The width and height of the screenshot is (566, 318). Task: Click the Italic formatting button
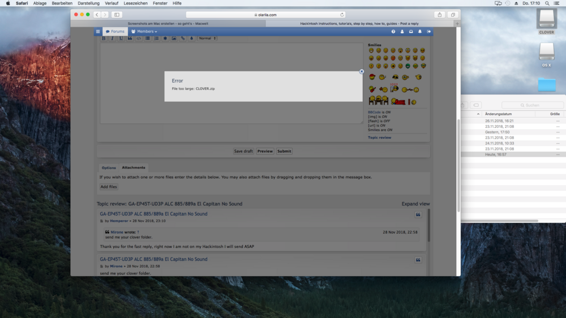tap(112, 38)
